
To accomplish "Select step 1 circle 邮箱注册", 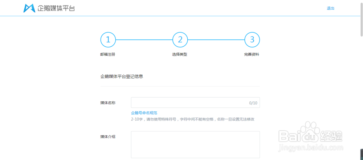I will 108,40.
